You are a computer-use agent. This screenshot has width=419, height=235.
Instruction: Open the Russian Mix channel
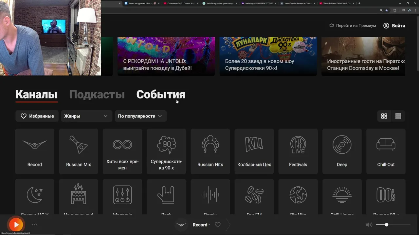click(x=79, y=151)
